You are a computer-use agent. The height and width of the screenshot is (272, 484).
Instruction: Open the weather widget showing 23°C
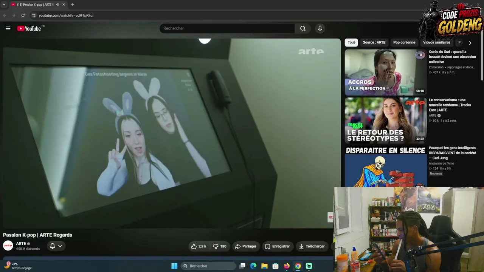[x=18, y=266]
